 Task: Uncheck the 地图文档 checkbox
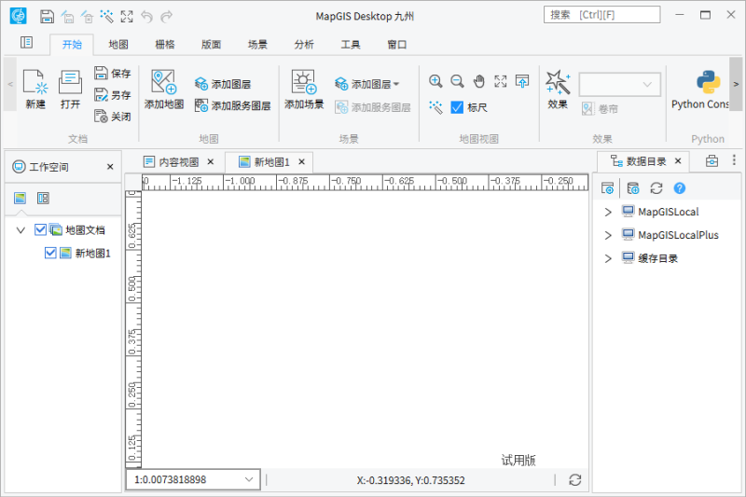click(x=40, y=229)
